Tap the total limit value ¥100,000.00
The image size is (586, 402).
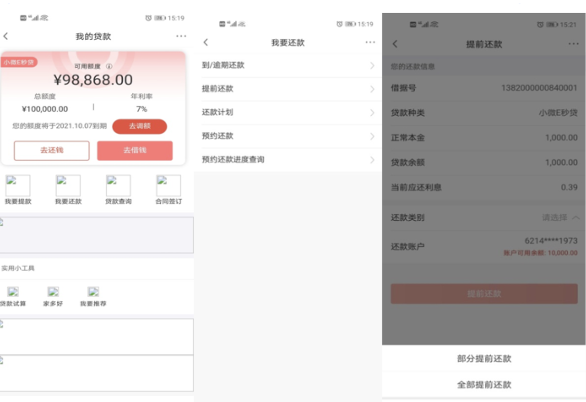coord(45,109)
